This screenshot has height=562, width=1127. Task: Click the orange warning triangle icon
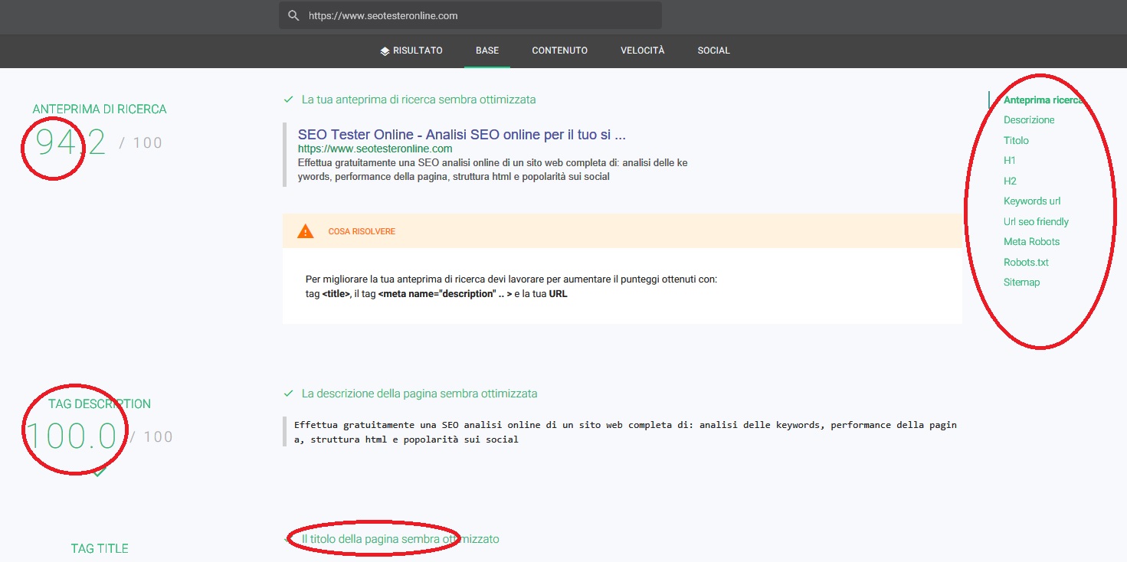pyautogui.click(x=306, y=230)
